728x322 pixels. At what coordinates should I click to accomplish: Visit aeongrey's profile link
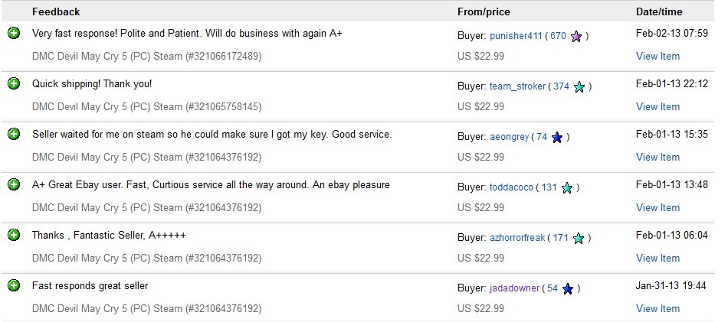(510, 137)
